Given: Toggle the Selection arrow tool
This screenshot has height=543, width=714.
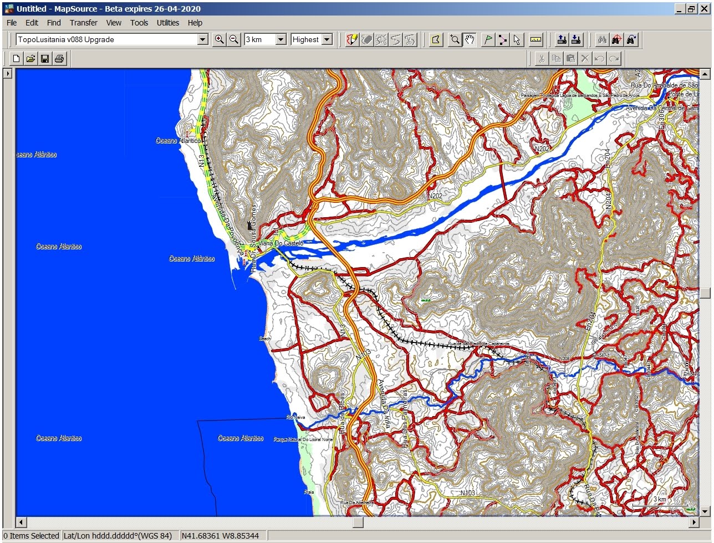Looking at the screenshot, I should pyautogui.click(x=517, y=39).
